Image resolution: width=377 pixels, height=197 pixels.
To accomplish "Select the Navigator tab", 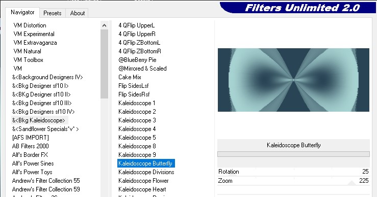I will click(x=22, y=12).
